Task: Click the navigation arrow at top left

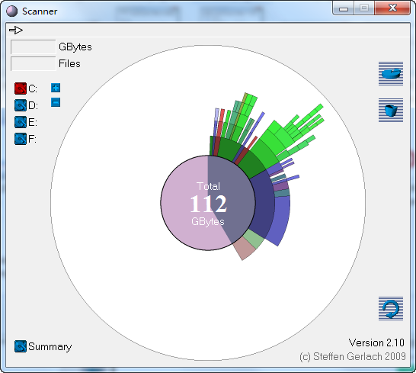Action: click(16, 30)
